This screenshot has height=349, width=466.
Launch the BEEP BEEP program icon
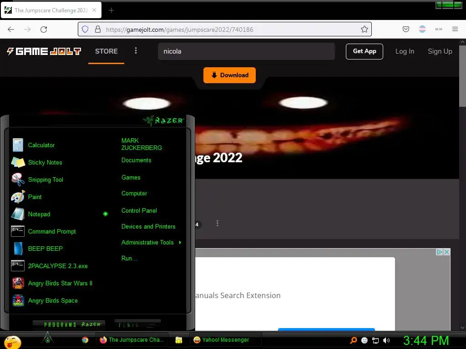18,249
